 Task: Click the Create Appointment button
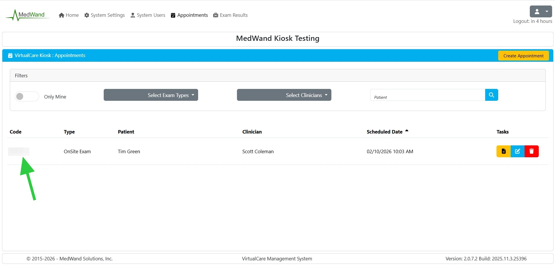click(x=523, y=56)
